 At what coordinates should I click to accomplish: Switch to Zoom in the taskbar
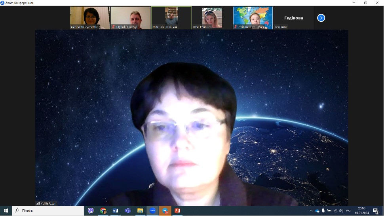pyautogui.click(x=152, y=210)
